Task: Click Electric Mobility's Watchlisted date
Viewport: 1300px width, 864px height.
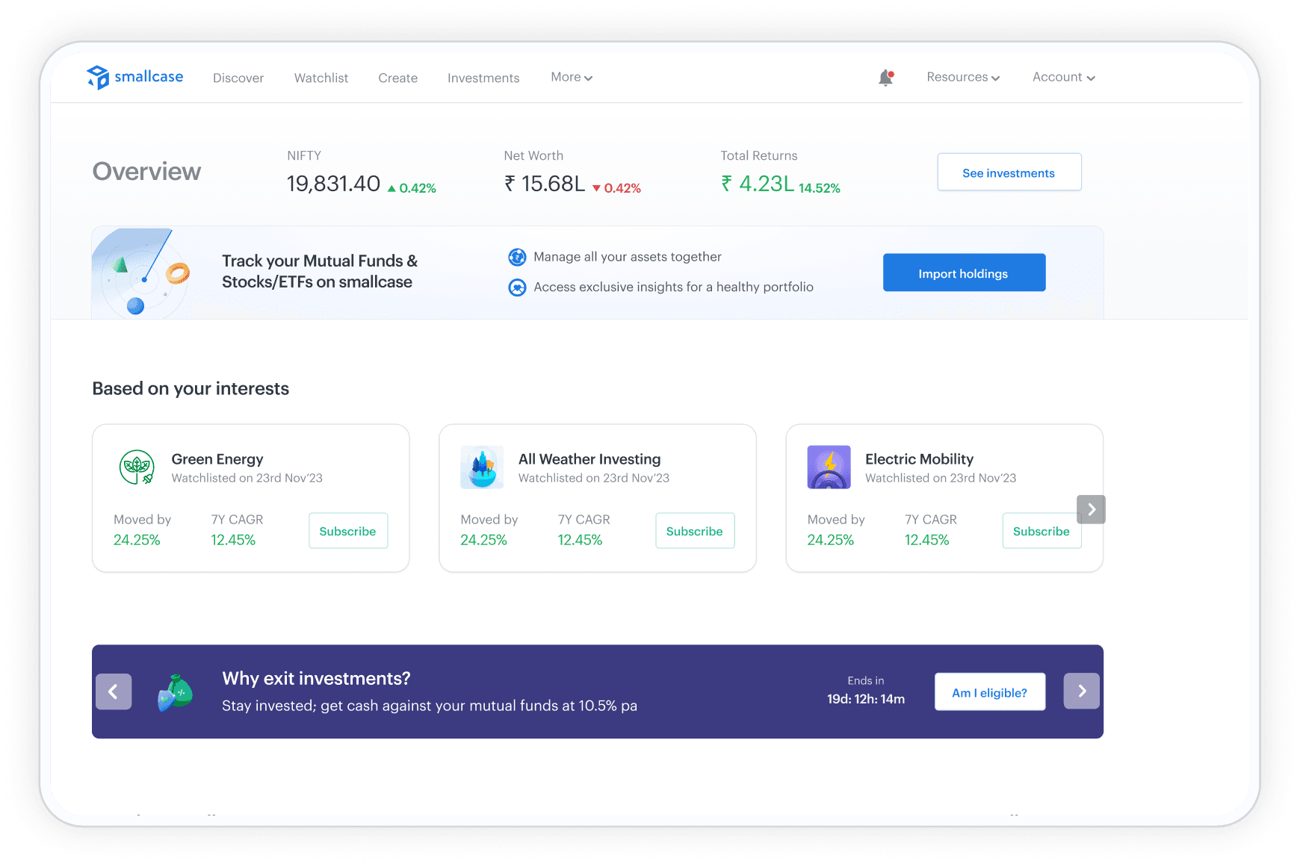Action: pos(941,478)
